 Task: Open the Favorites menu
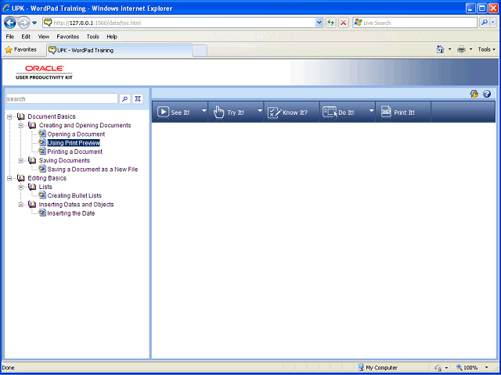pyautogui.click(x=68, y=37)
